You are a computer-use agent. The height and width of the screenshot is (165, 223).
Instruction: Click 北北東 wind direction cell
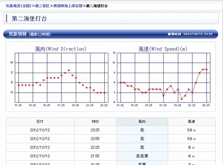coord(142,156)
